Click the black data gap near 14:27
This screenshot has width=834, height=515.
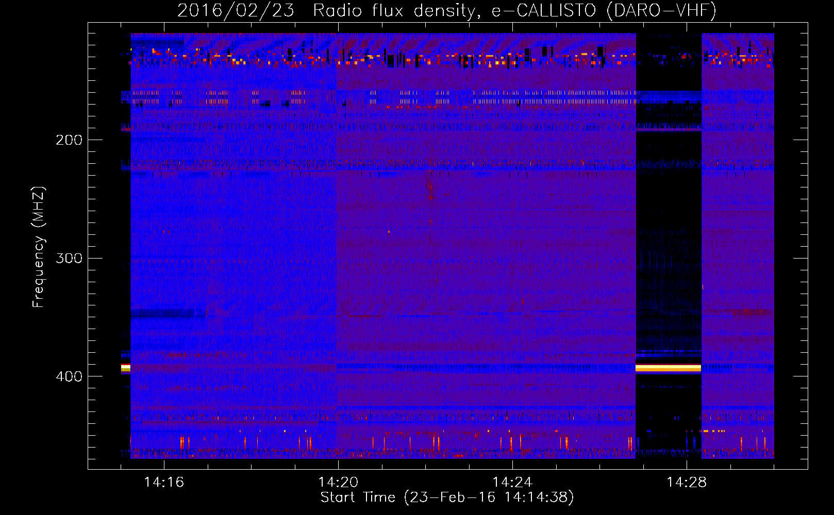(x=669, y=246)
